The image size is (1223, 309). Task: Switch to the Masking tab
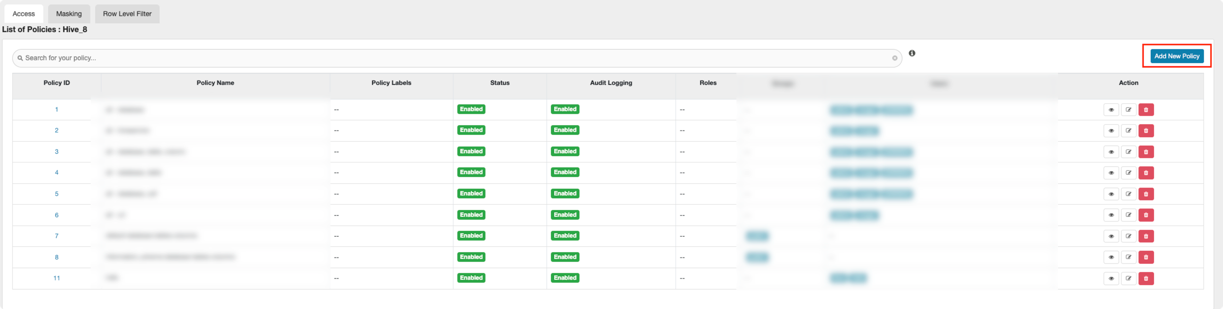coord(69,14)
